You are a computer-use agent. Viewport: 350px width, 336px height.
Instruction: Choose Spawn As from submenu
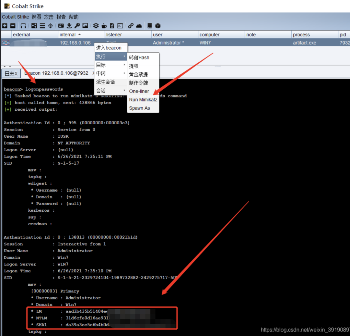143,108
